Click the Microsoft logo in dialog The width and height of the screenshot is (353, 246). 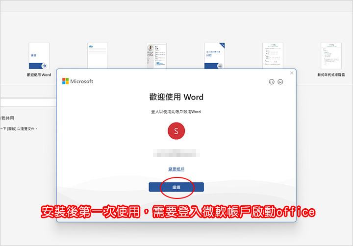tap(77, 81)
